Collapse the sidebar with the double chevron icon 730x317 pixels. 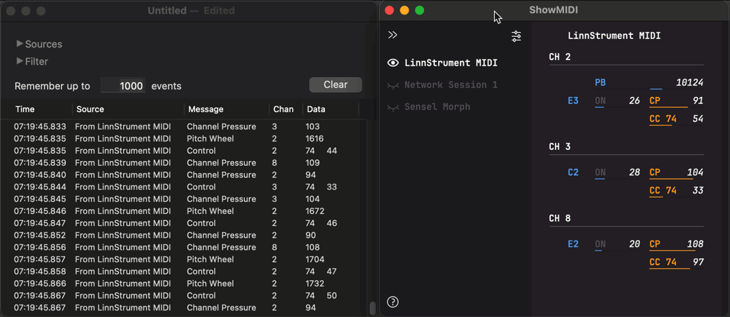pyautogui.click(x=393, y=35)
